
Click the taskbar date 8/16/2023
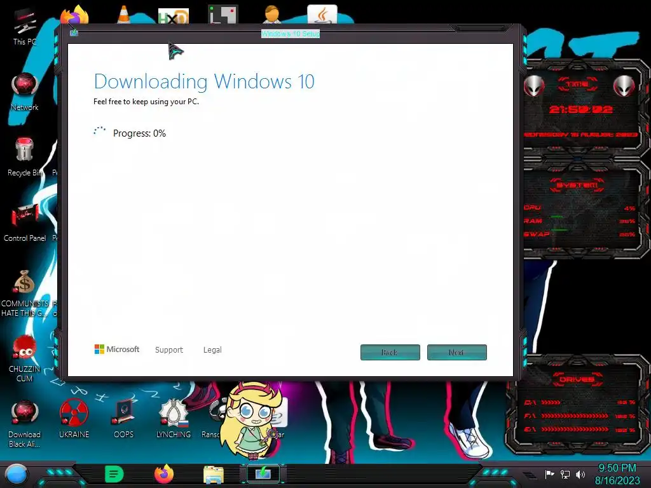[x=617, y=480]
